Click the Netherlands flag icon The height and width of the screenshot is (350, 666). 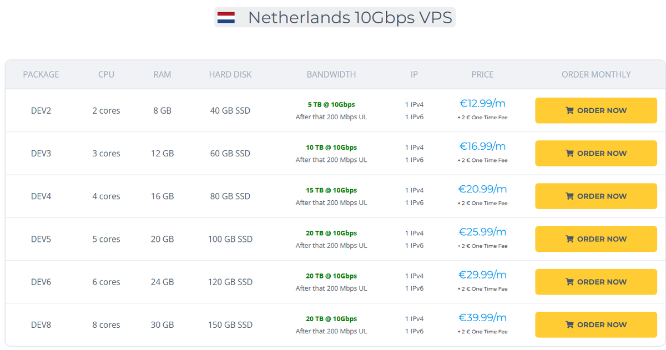pyautogui.click(x=226, y=17)
